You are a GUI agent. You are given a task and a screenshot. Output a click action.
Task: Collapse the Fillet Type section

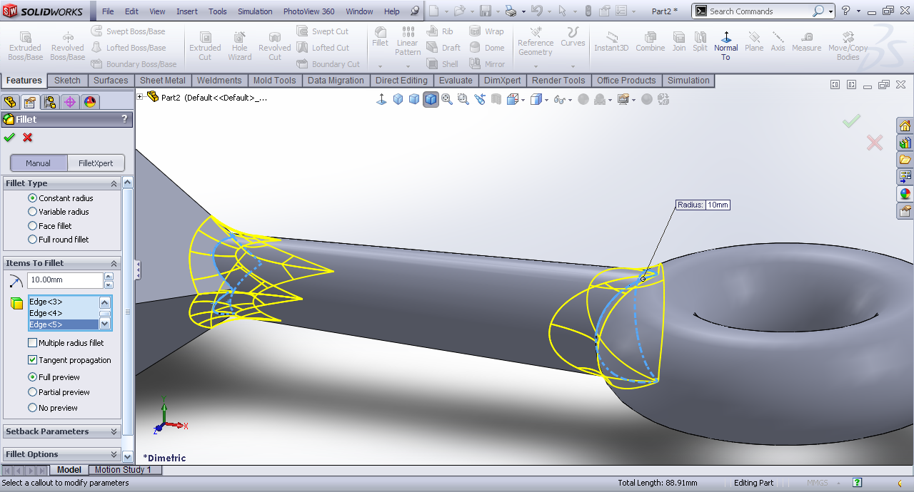[114, 183]
